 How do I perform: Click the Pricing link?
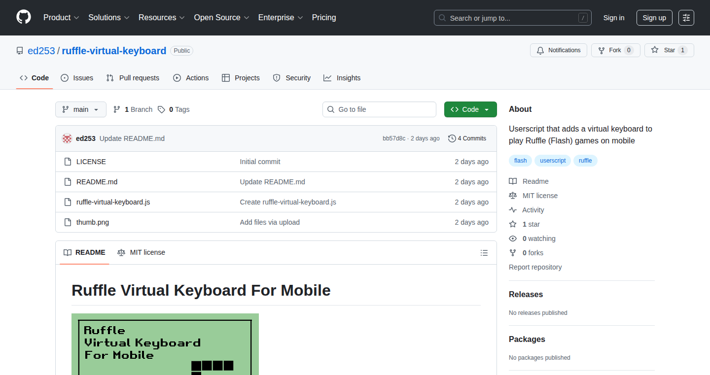pyautogui.click(x=324, y=18)
